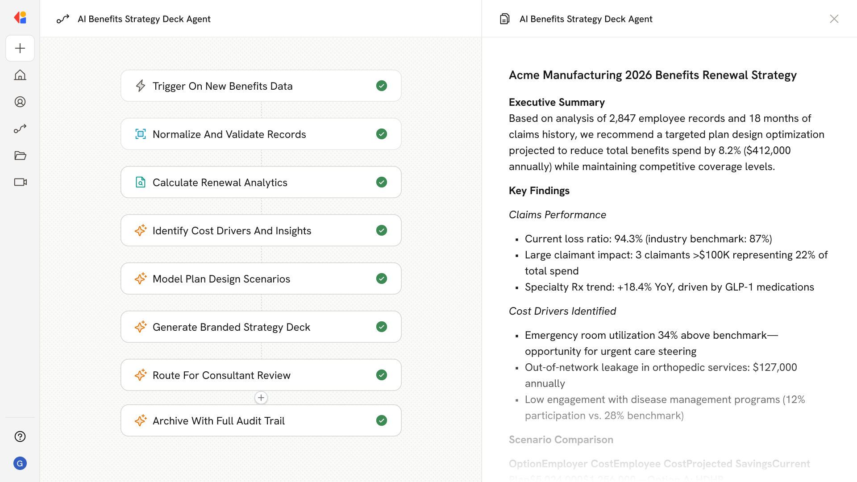Viewport: 857px width, 482px height.
Task: Open the help question mark icon
Action: click(20, 436)
